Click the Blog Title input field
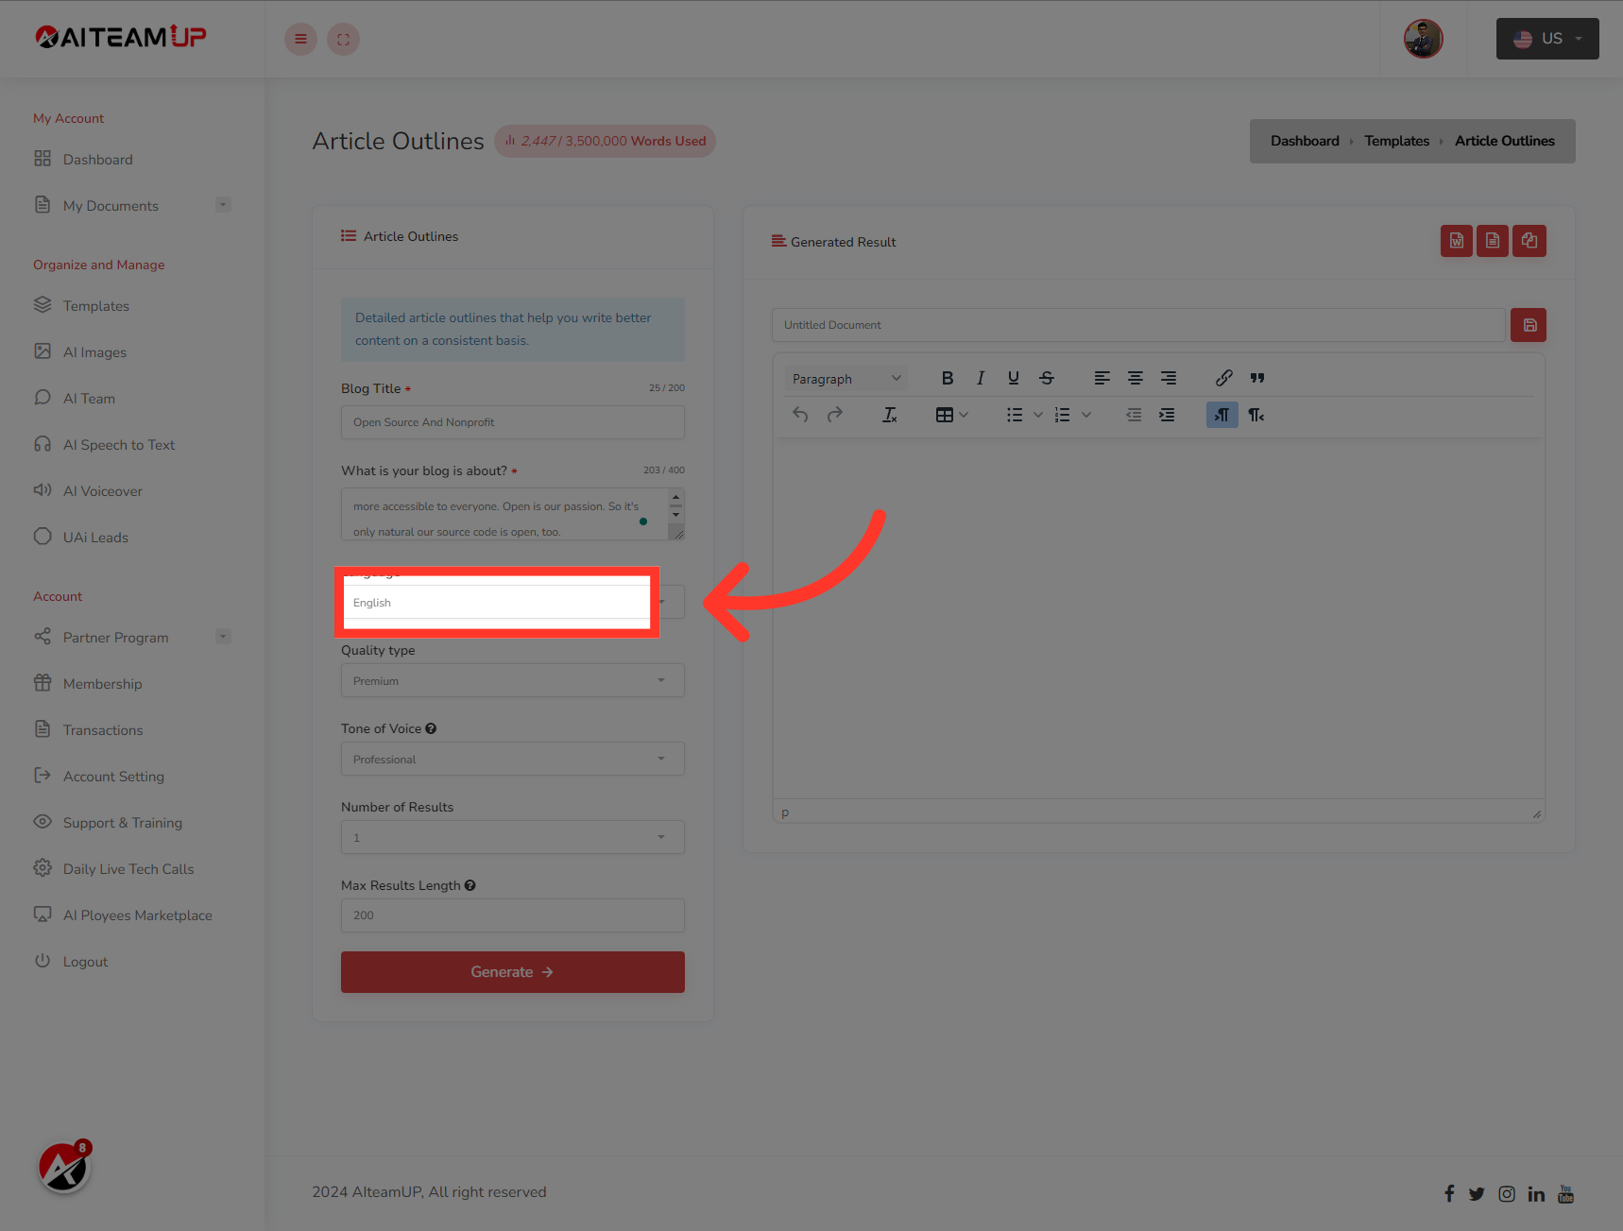1623x1231 pixels. tap(513, 422)
